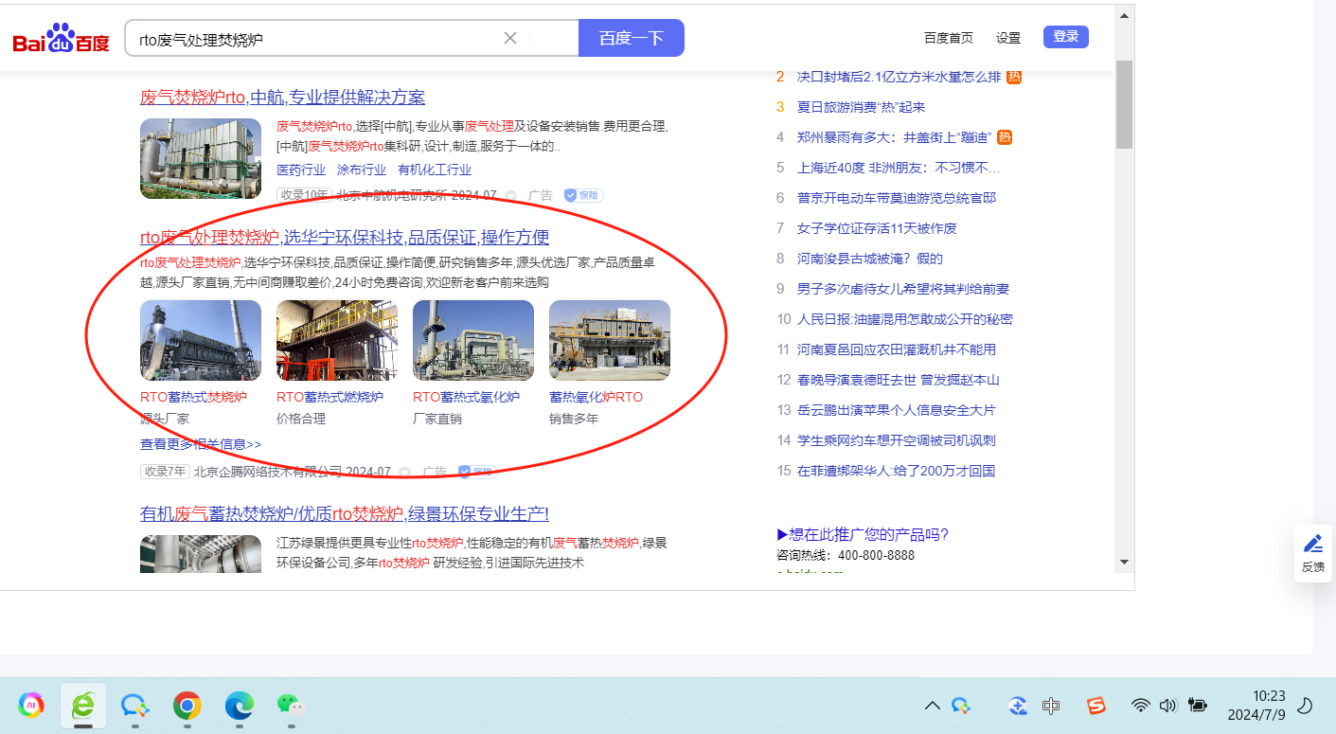This screenshot has height=734, width=1336.
Task: Clear the search box with the X icon
Action: pos(509,38)
